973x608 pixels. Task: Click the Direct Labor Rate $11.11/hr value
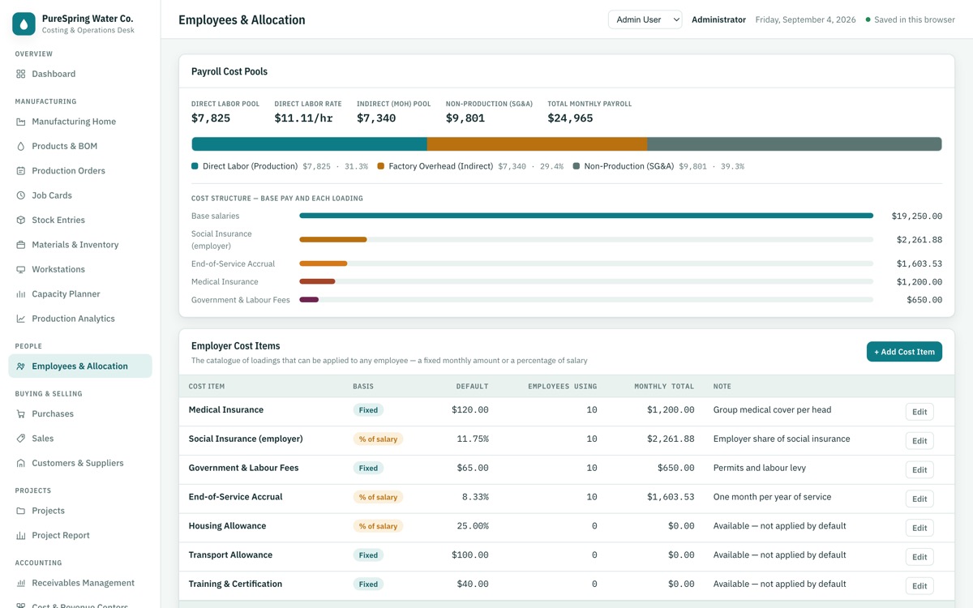304,118
